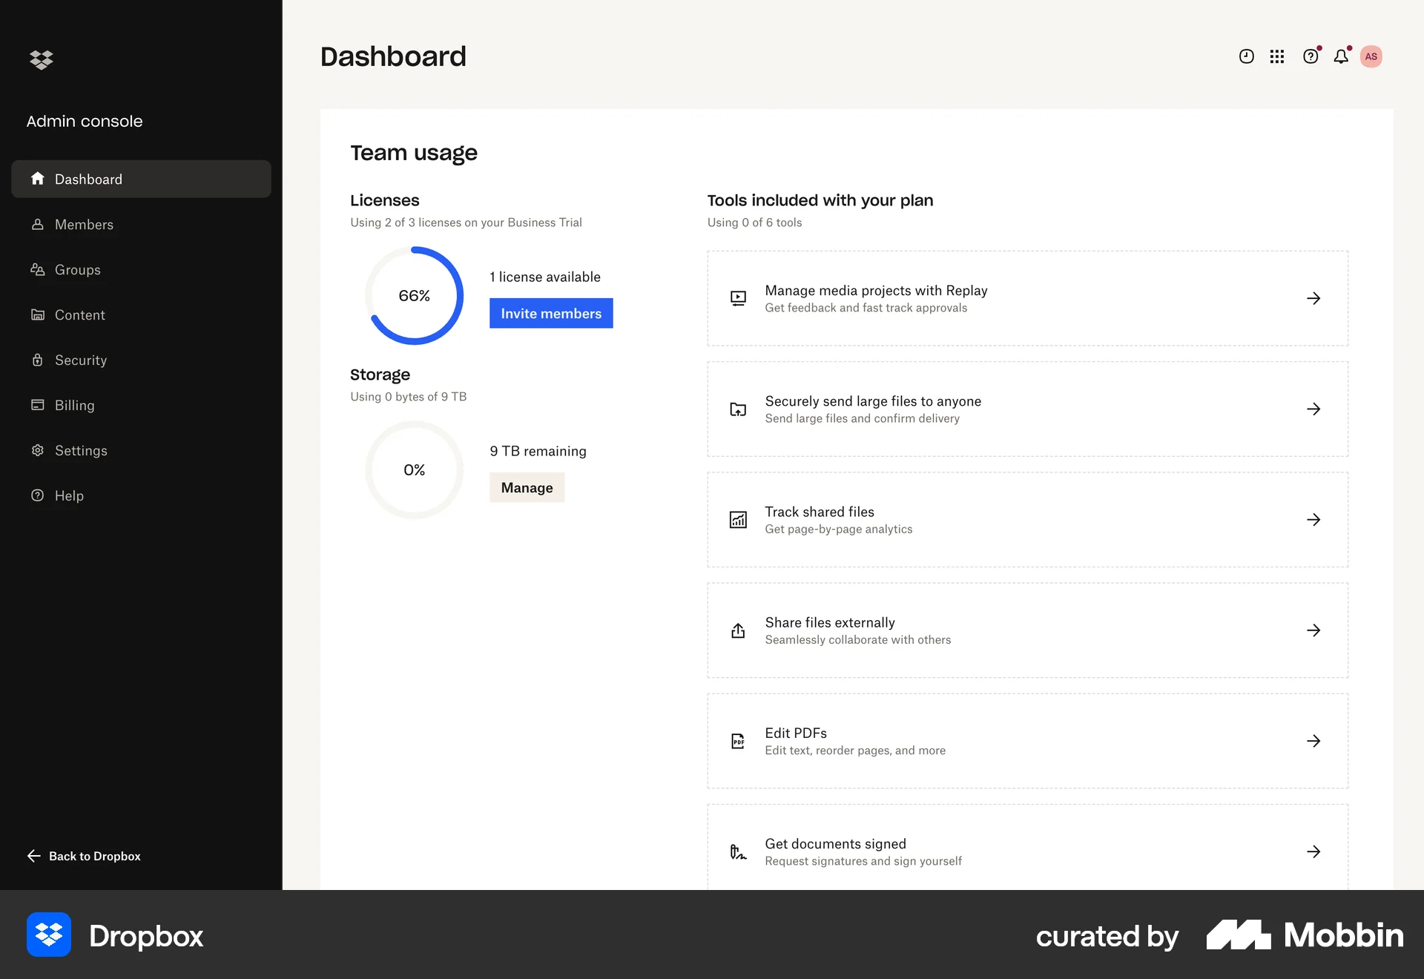Click the Back to Dropbox link

83,856
